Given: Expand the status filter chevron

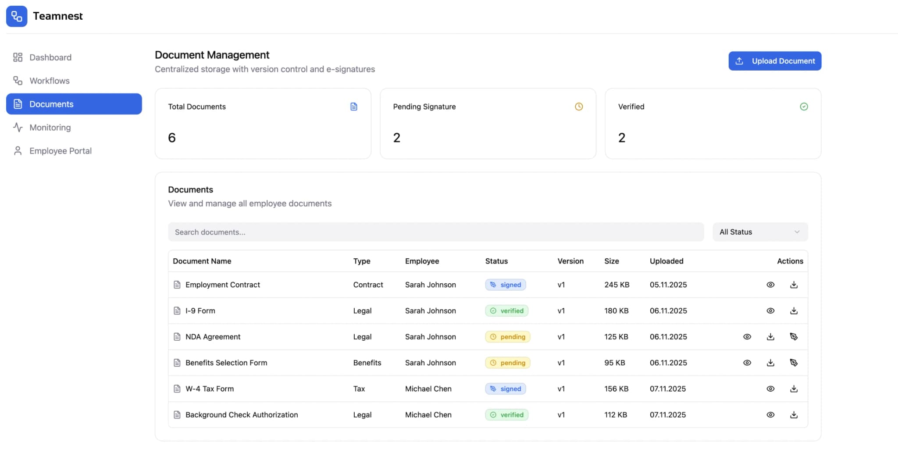Looking at the screenshot, I should tap(797, 232).
